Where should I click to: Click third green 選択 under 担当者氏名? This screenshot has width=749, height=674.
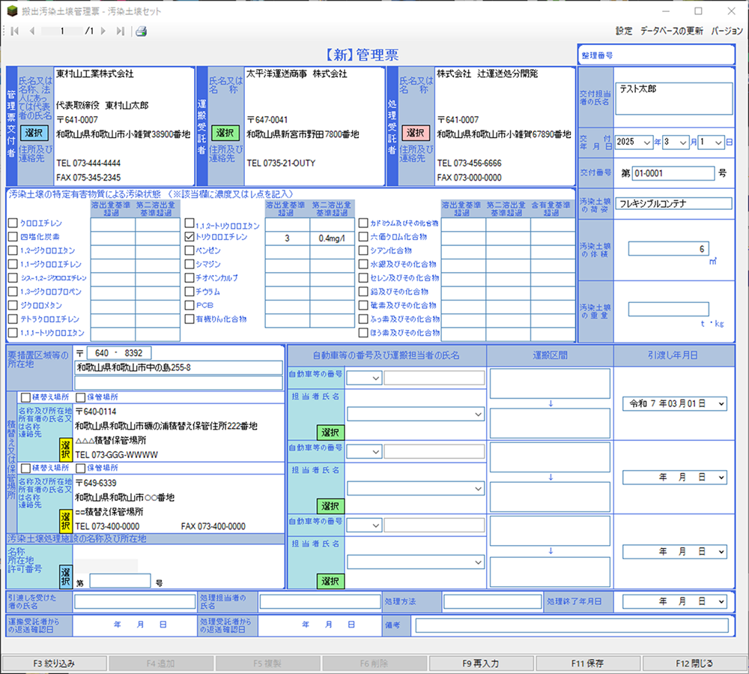click(x=330, y=581)
